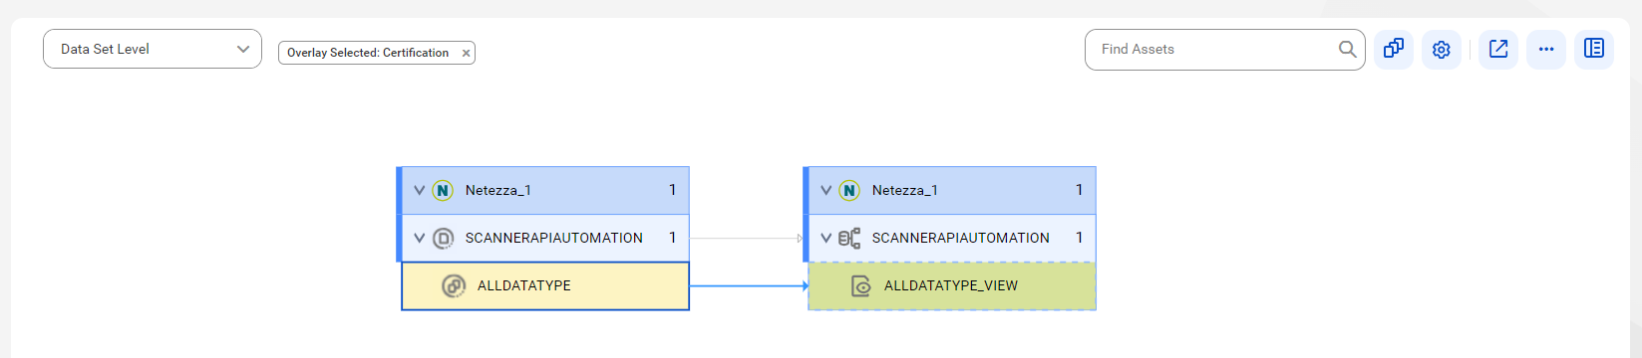Click right Netezza_1 N logo icon
The image size is (1642, 358).
click(849, 190)
